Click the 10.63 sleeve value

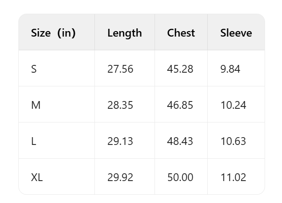(233, 141)
